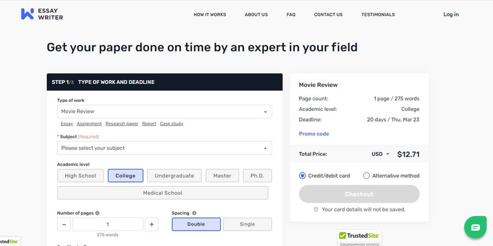This screenshot has width=493, height=246.
Task: Open How It Works page
Action: pos(210,14)
